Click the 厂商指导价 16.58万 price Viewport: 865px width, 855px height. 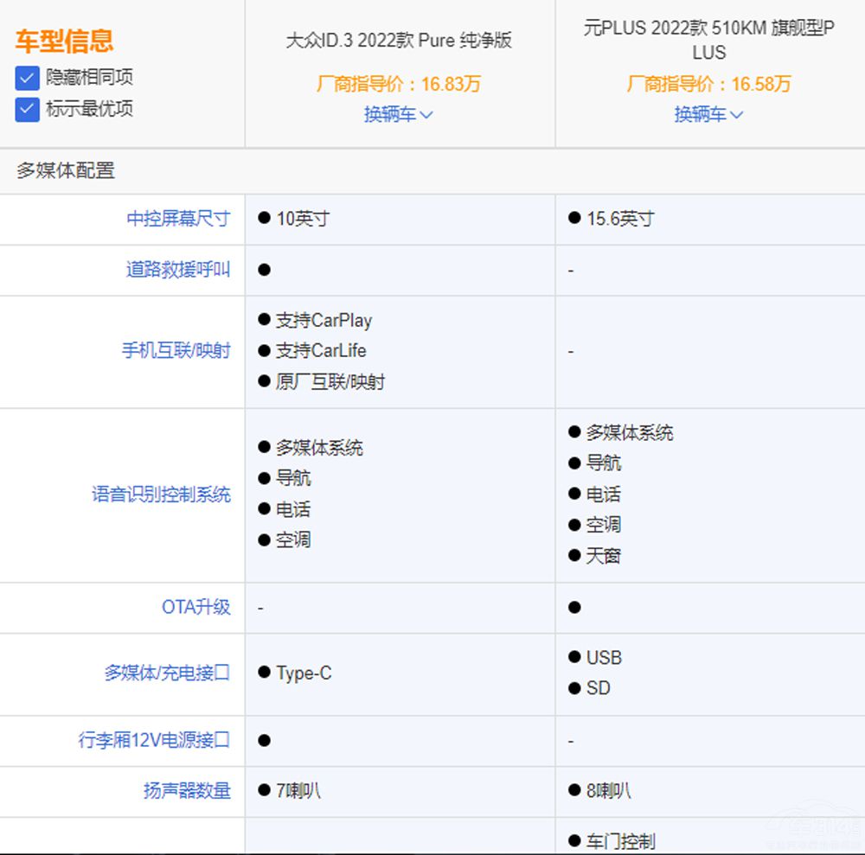(x=708, y=84)
